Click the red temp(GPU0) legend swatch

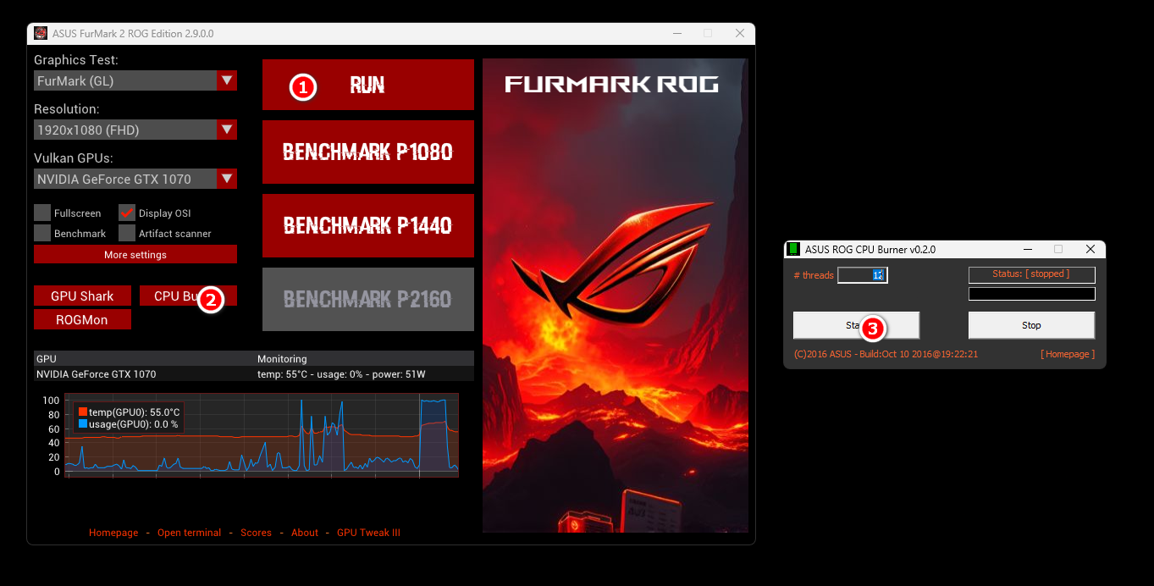83,412
